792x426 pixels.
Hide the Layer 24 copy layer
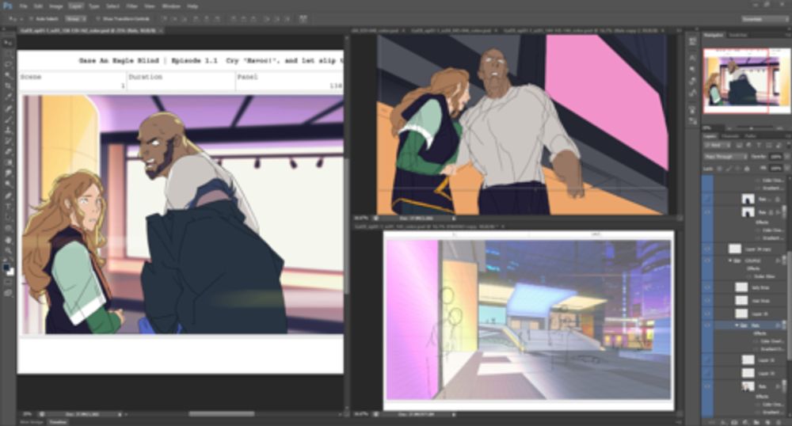[x=709, y=249]
